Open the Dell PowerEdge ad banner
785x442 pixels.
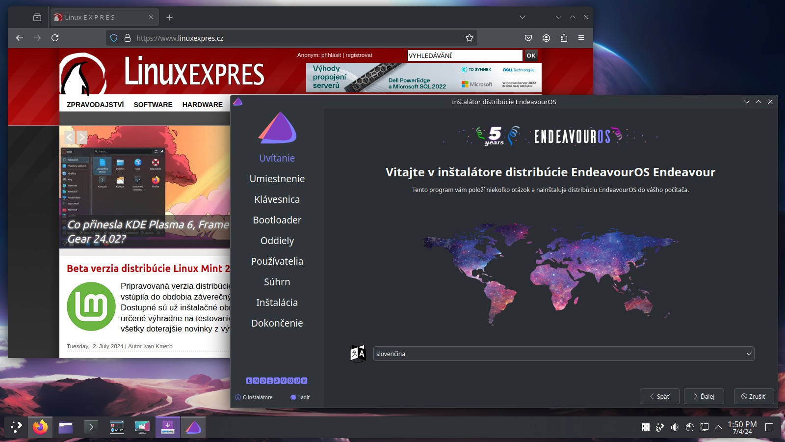(424, 78)
